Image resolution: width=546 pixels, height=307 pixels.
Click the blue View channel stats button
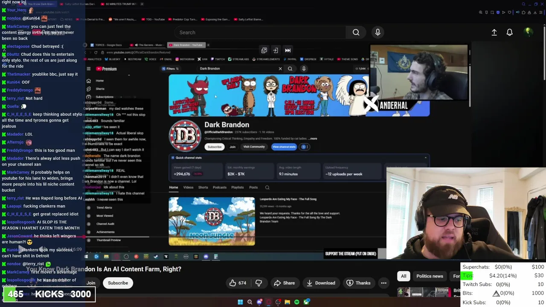point(284,147)
